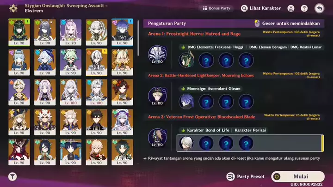This screenshot has width=333, height=187.
Task: Open the Lihat Karakter magnifier button
Action: pyautogui.click(x=261, y=8)
